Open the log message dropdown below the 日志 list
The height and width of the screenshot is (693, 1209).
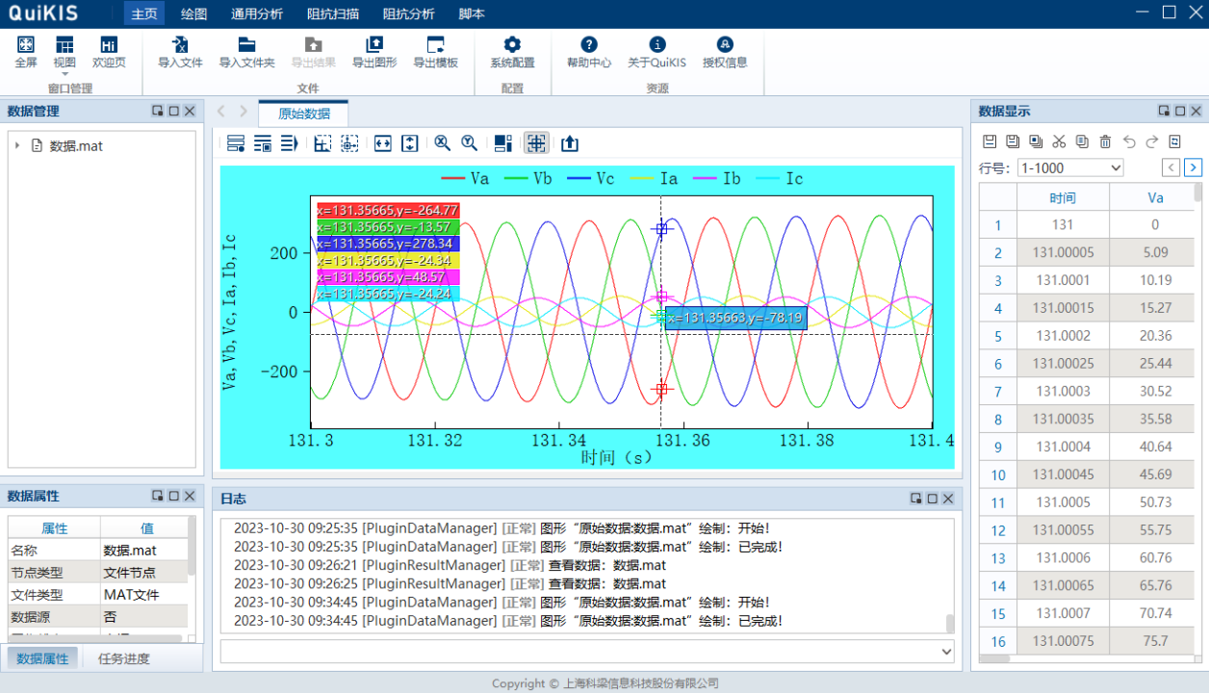[948, 651]
